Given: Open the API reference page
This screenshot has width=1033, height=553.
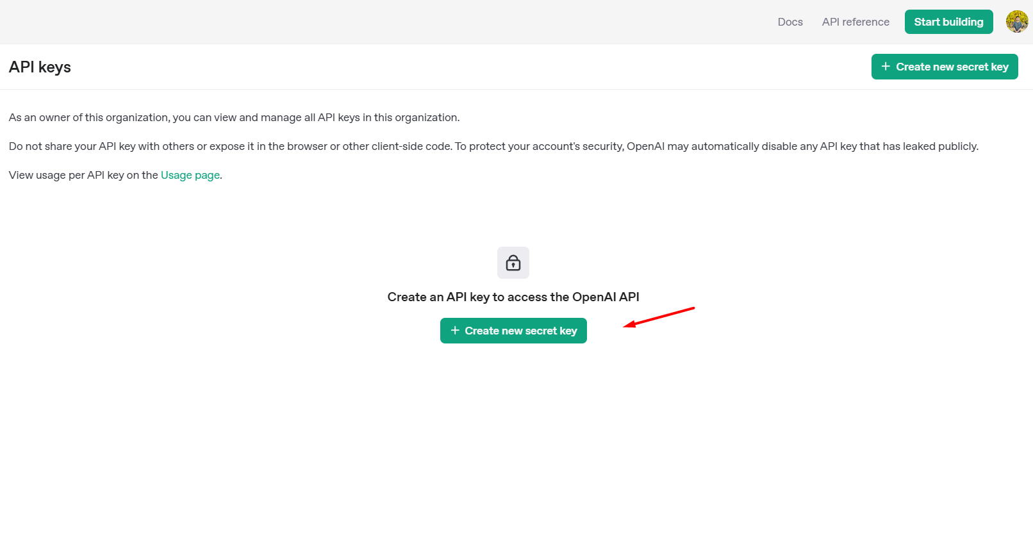Looking at the screenshot, I should (x=855, y=22).
